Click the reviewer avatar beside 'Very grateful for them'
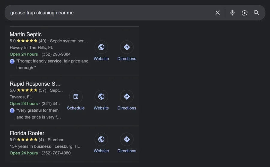 coord(12,111)
